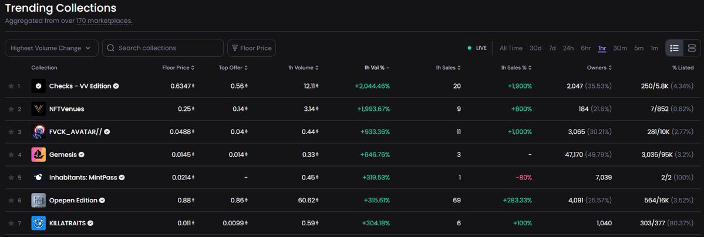
Task: Click verified badge beside KILLATRAITS
Action: click(x=90, y=223)
